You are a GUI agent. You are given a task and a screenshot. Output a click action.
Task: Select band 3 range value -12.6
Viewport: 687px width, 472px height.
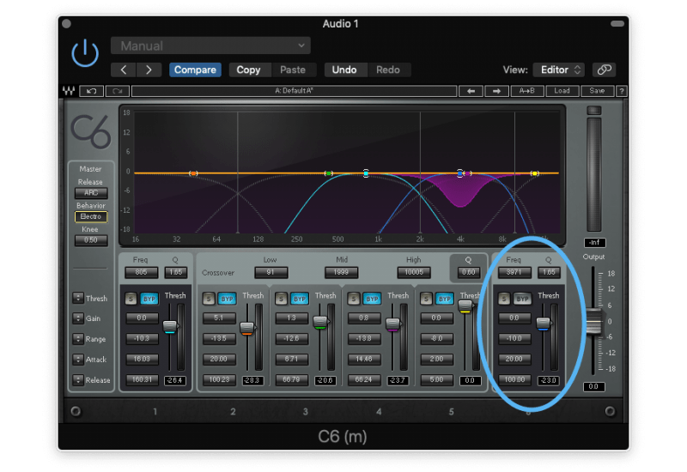[x=292, y=338]
